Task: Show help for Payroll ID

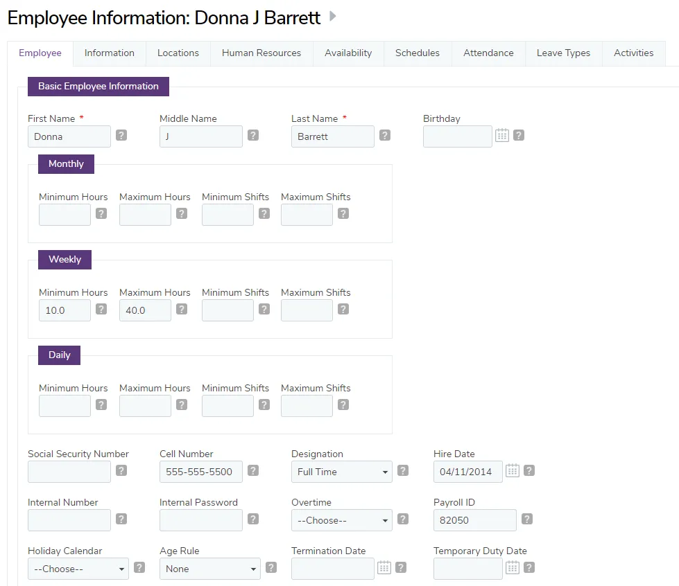Action: point(527,519)
